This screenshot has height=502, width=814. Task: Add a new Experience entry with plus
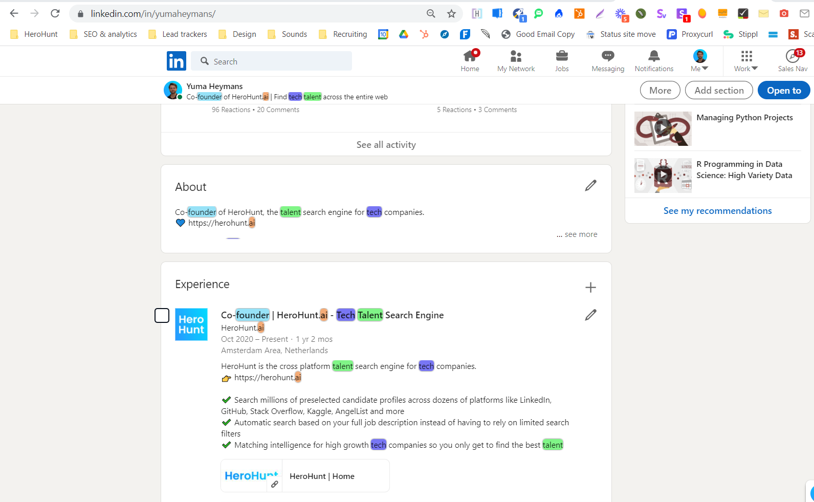coord(590,288)
